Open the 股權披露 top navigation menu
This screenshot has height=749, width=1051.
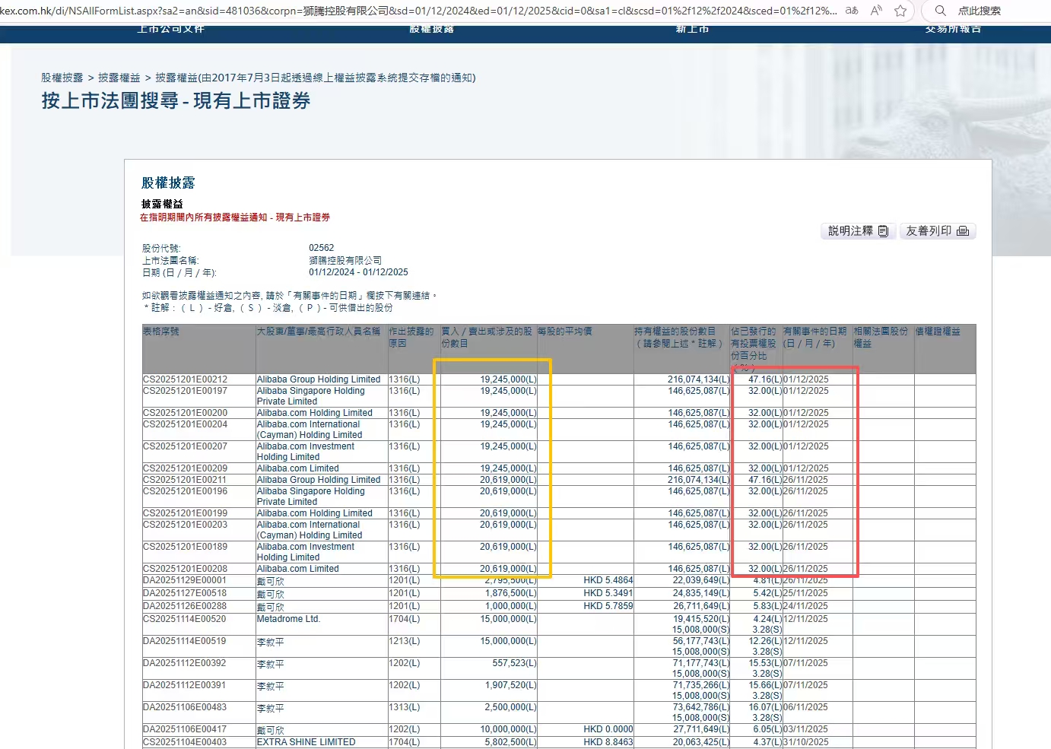click(431, 29)
